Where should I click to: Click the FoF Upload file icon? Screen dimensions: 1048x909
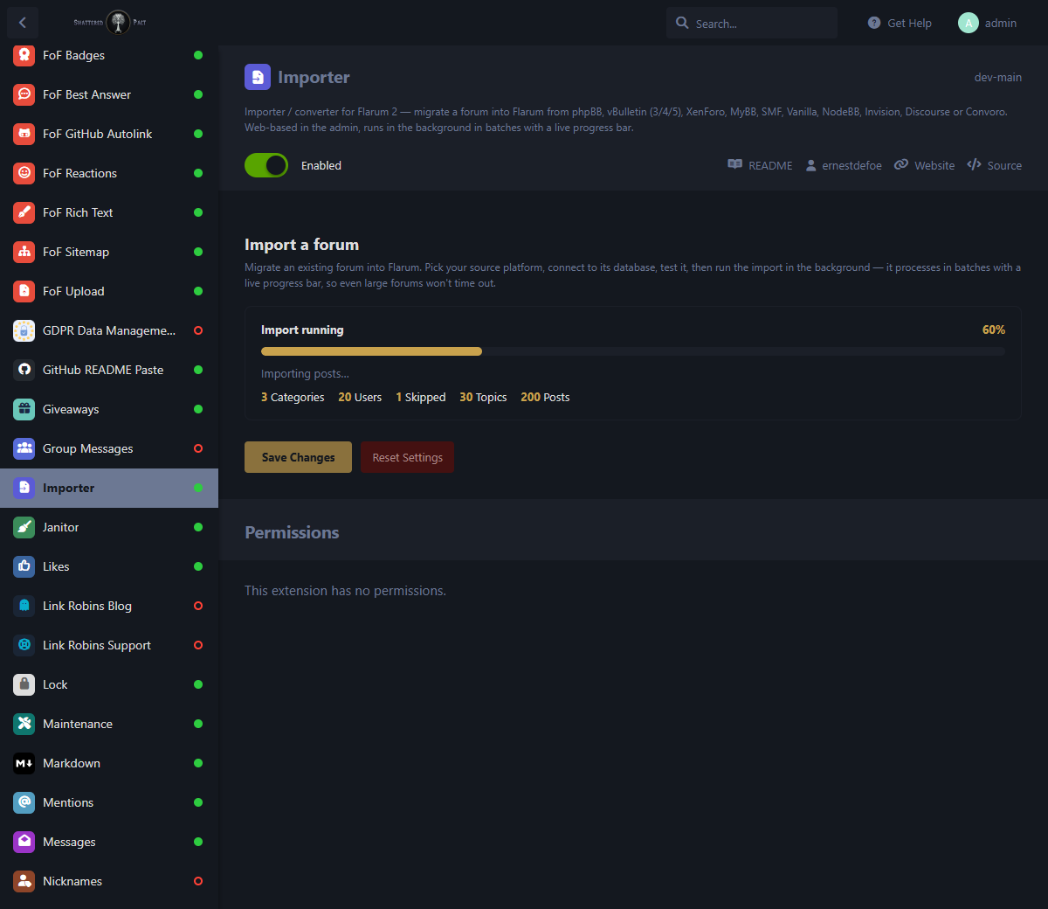pyautogui.click(x=24, y=291)
